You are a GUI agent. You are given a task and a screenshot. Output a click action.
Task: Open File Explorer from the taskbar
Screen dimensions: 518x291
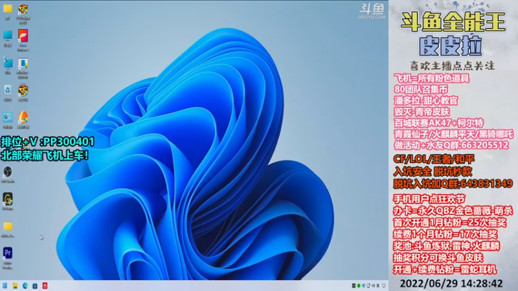coord(15,286)
